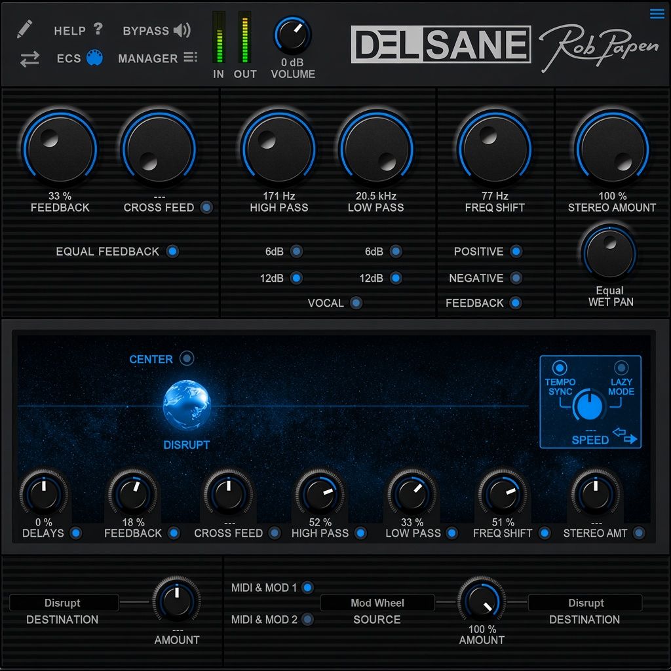Click the disrupt LOW PASS 33 % knob
This screenshot has width=671, height=671.
[412, 493]
